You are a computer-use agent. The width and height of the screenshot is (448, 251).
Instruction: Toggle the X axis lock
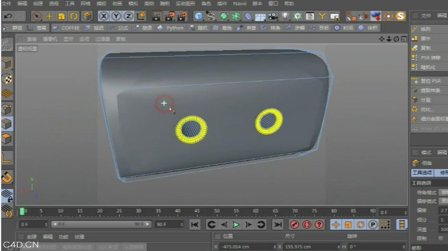pyautogui.click(x=103, y=16)
